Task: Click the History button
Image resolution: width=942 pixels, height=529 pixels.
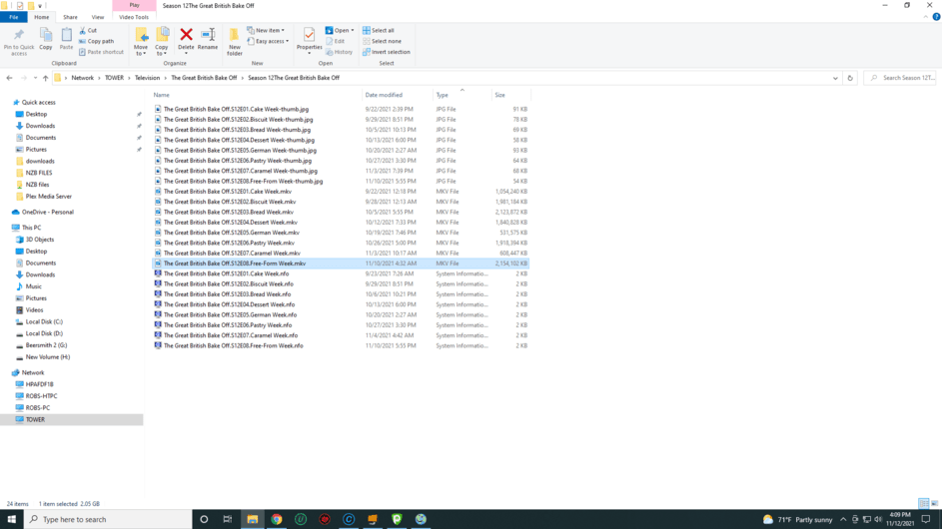Action: [x=340, y=52]
